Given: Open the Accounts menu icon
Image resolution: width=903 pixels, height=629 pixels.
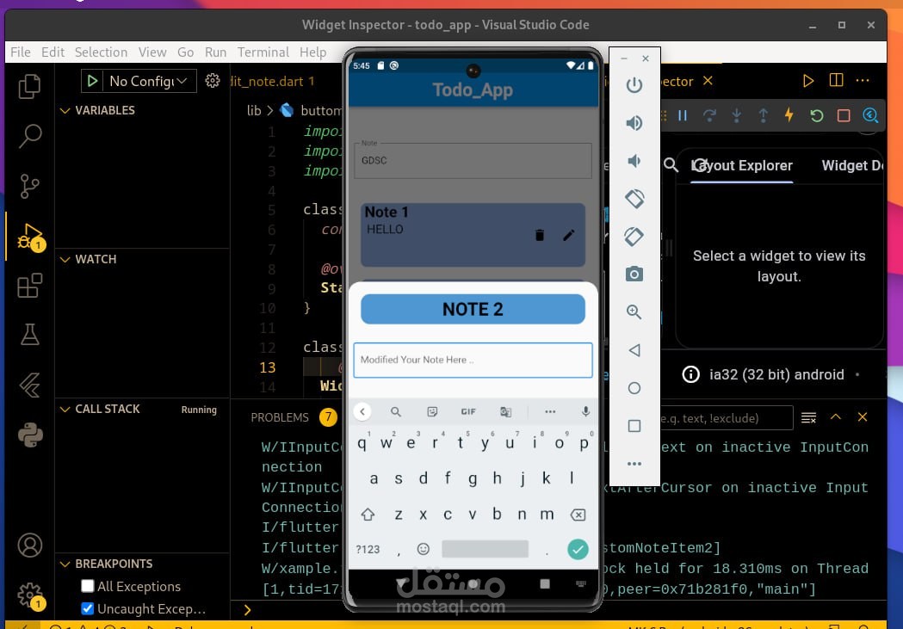Looking at the screenshot, I should tap(29, 545).
